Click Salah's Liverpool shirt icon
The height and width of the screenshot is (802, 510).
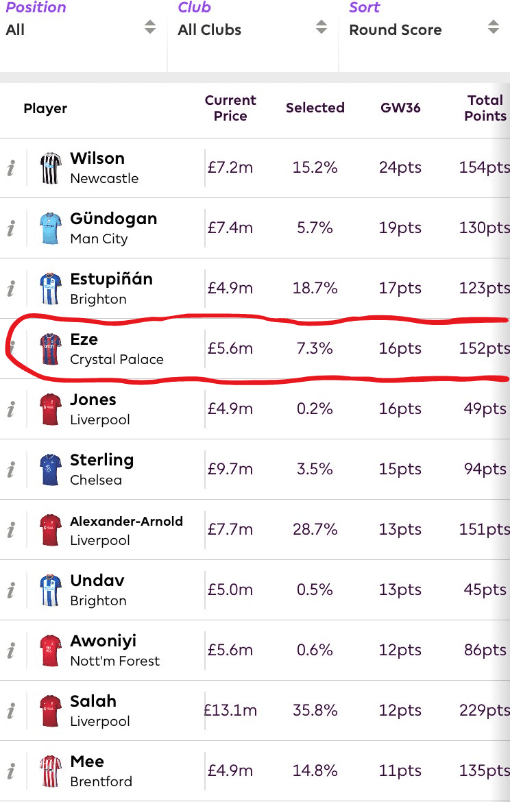point(51,710)
